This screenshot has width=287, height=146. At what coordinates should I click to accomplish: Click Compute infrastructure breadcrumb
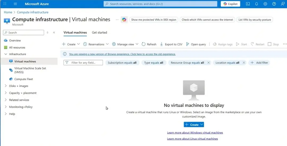(x=33, y=12)
